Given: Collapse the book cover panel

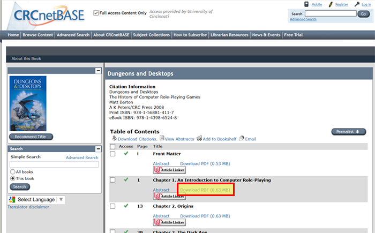Looking at the screenshot, I should coord(98,71).
